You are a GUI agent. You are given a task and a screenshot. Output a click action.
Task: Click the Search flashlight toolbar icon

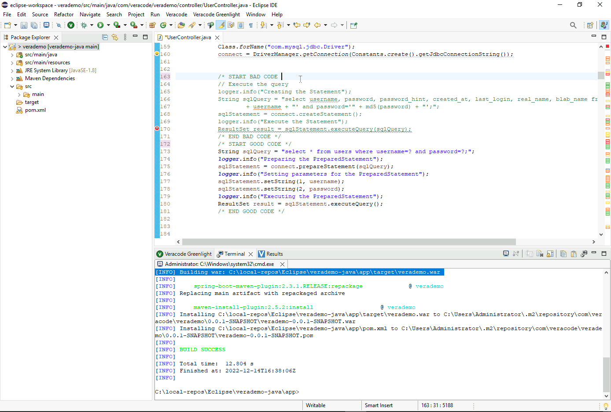192,25
